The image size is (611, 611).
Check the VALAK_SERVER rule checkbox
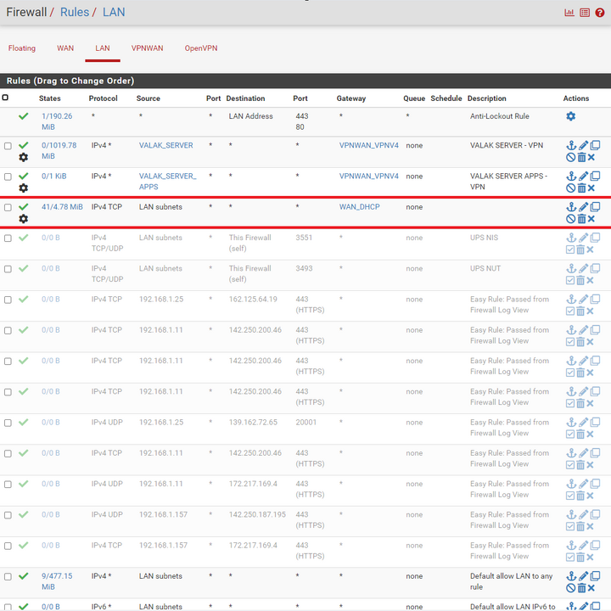(x=8, y=146)
